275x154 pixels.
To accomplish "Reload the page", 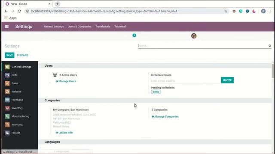I will 19,11.
